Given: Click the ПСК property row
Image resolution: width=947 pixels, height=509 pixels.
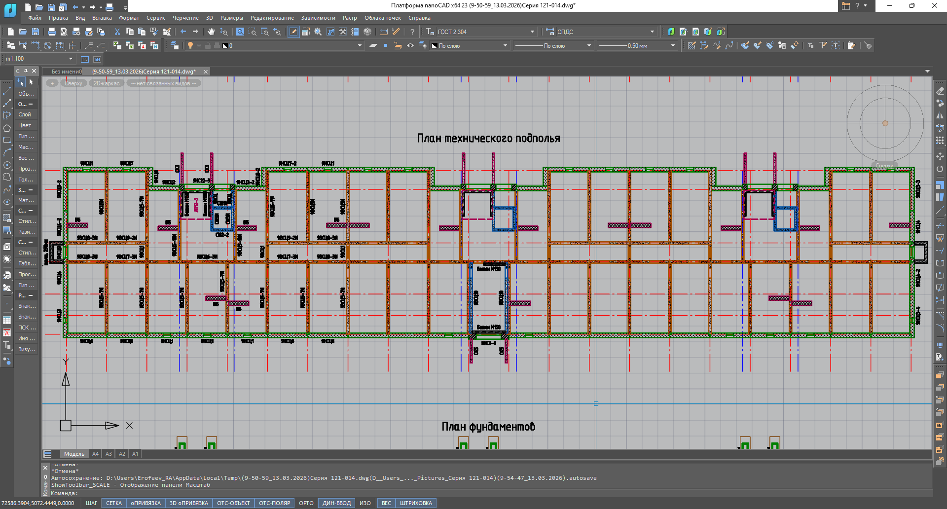Looking at the screenshot, I should [27, 327].
